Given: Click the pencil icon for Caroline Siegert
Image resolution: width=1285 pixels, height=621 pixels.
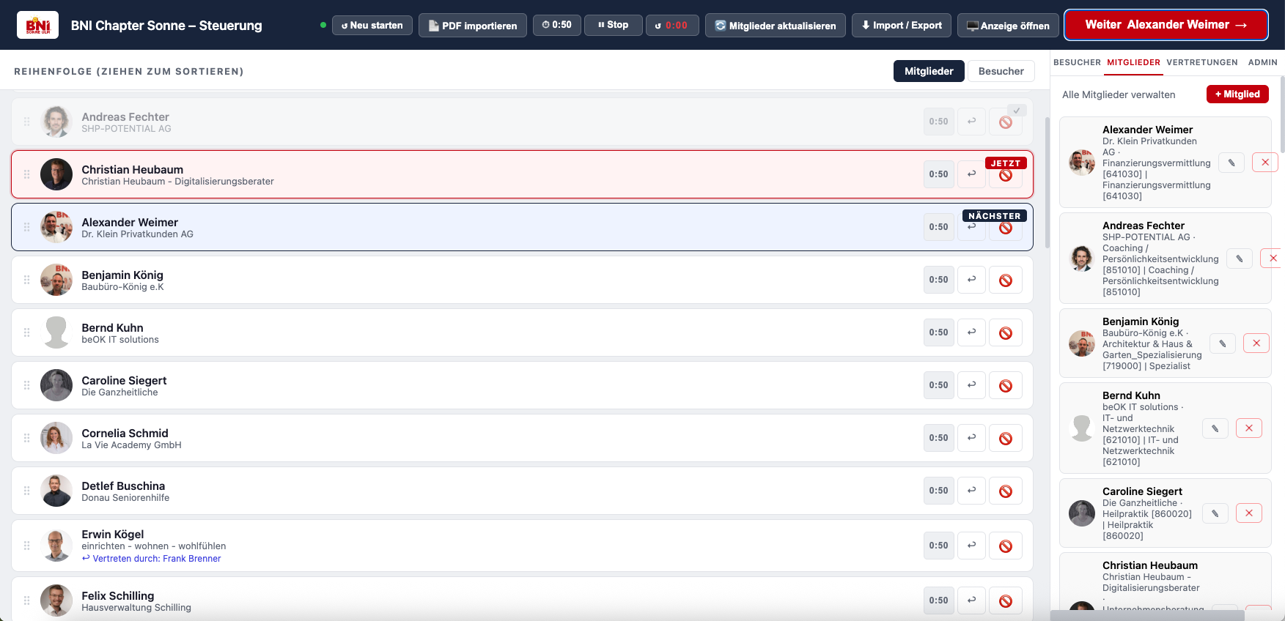Looking at the screenshot, I should pos(1215,513).
